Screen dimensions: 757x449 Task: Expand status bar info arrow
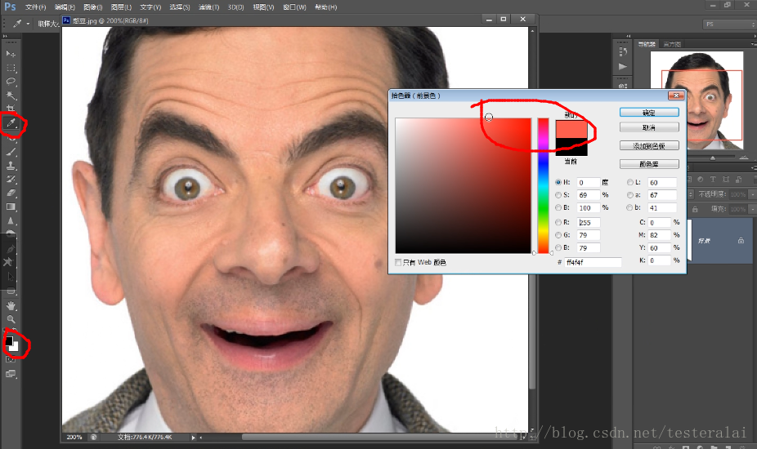[193, 438]
